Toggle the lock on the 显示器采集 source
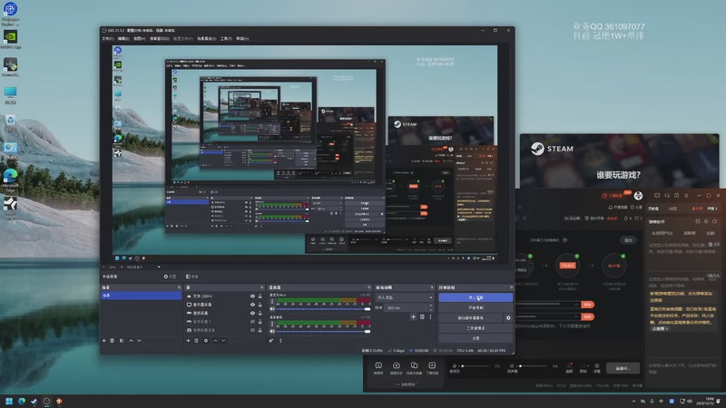The width and height of the screenshot is (726, 408). [x=260, y=305]
